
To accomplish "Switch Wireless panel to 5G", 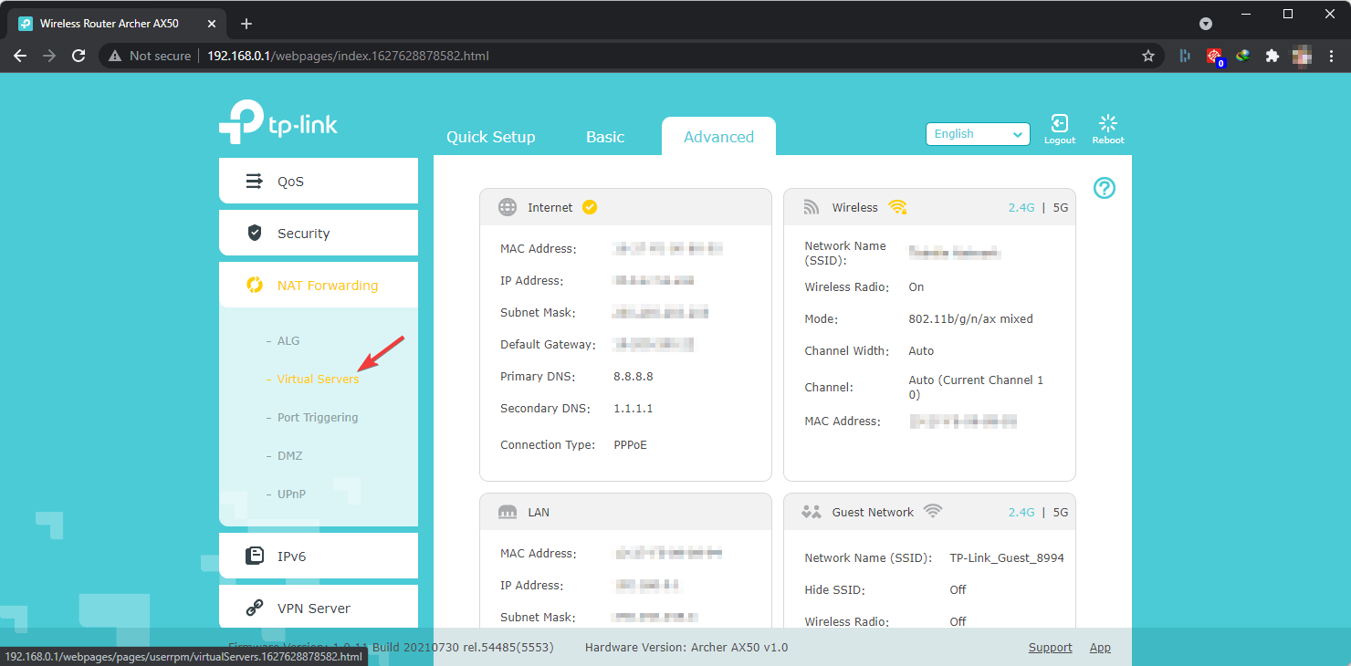I will 1061,207.
